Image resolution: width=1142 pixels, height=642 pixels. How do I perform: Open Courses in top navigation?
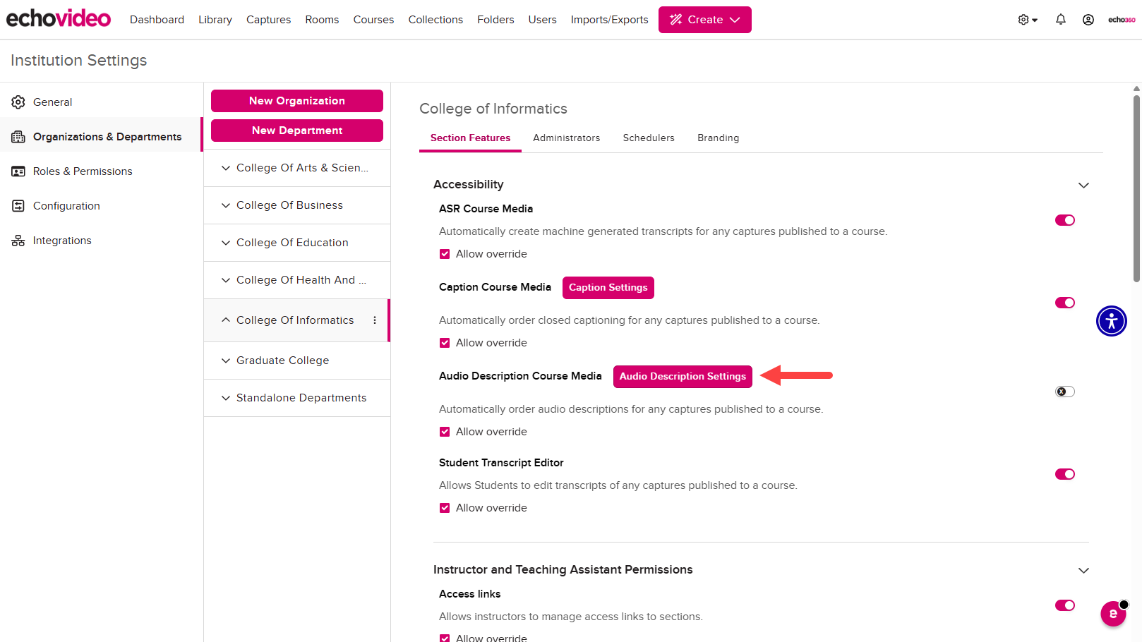[373, 20]
